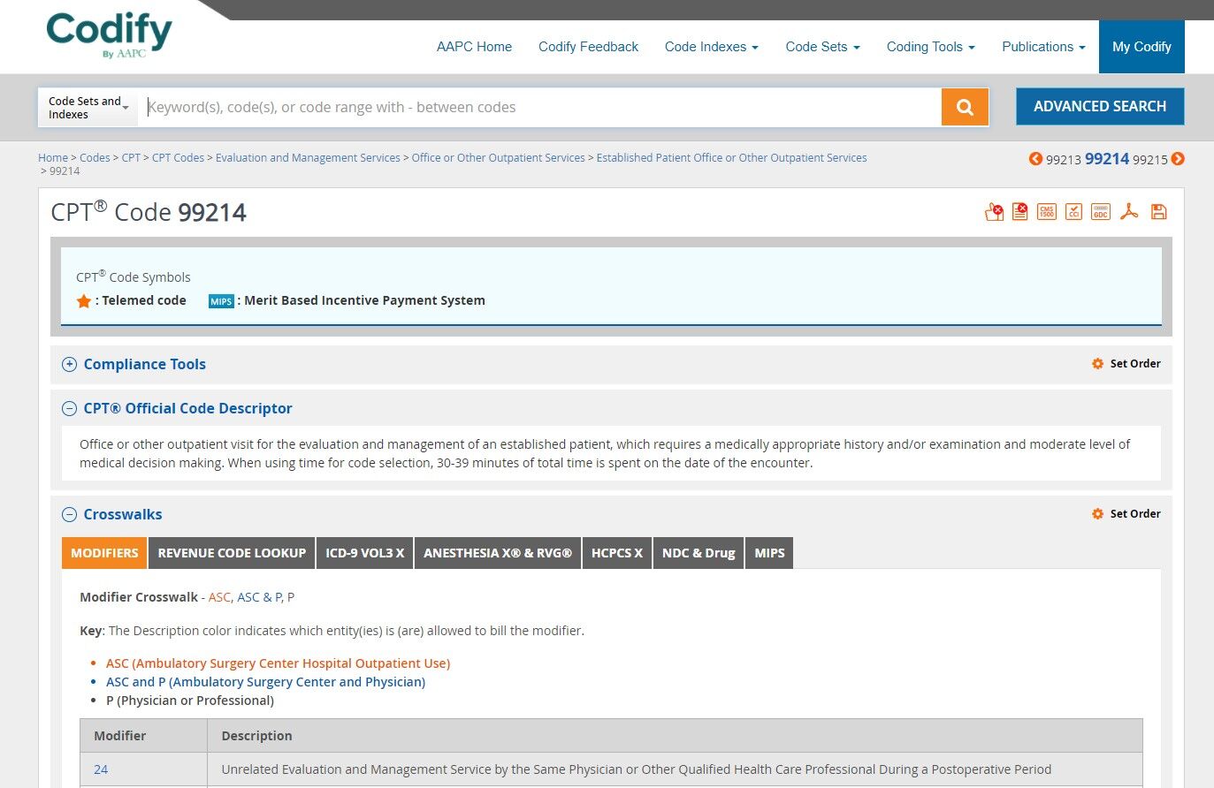Collapse CPT Official Code Descriptor section

pos(69,408)
